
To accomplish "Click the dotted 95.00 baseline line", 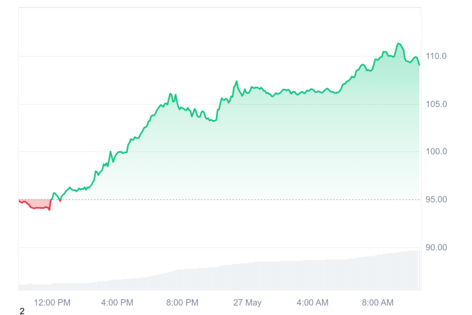I will [241, 199].
